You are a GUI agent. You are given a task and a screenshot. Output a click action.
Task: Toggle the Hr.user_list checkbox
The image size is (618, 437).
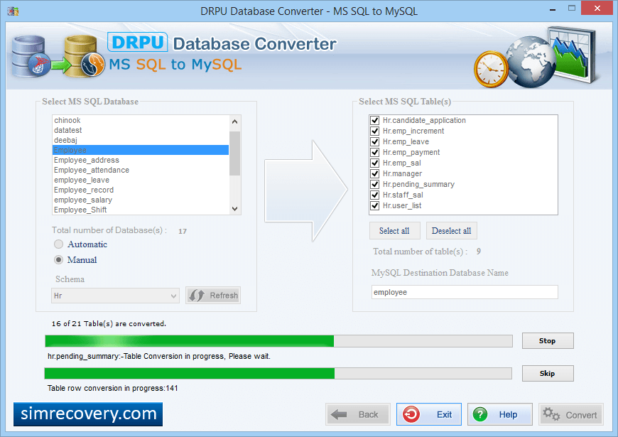point(374,205)
